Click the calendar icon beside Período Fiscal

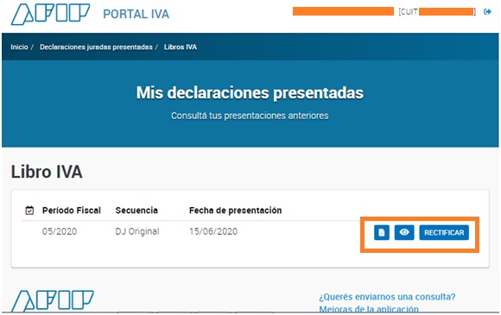pyautogui.click(x=29, y=211)
